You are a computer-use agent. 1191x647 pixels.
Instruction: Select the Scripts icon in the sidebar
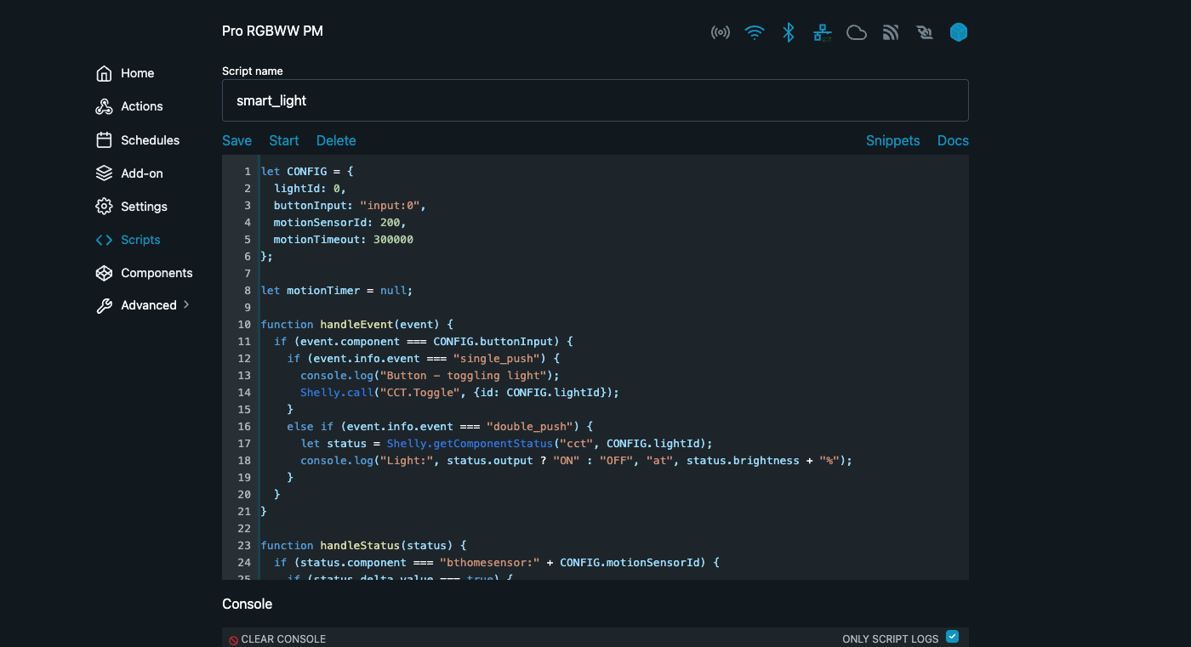[103, 240]
